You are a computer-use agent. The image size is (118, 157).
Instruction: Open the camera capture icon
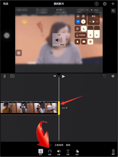click(12, 76)
